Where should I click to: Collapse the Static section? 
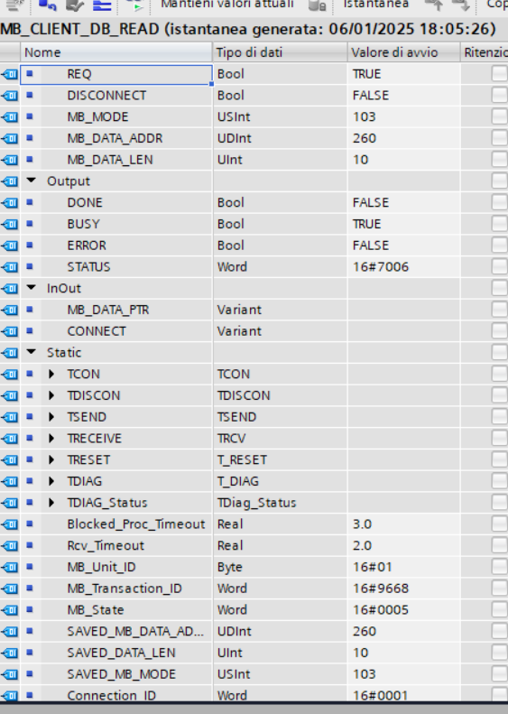[32, 352]
